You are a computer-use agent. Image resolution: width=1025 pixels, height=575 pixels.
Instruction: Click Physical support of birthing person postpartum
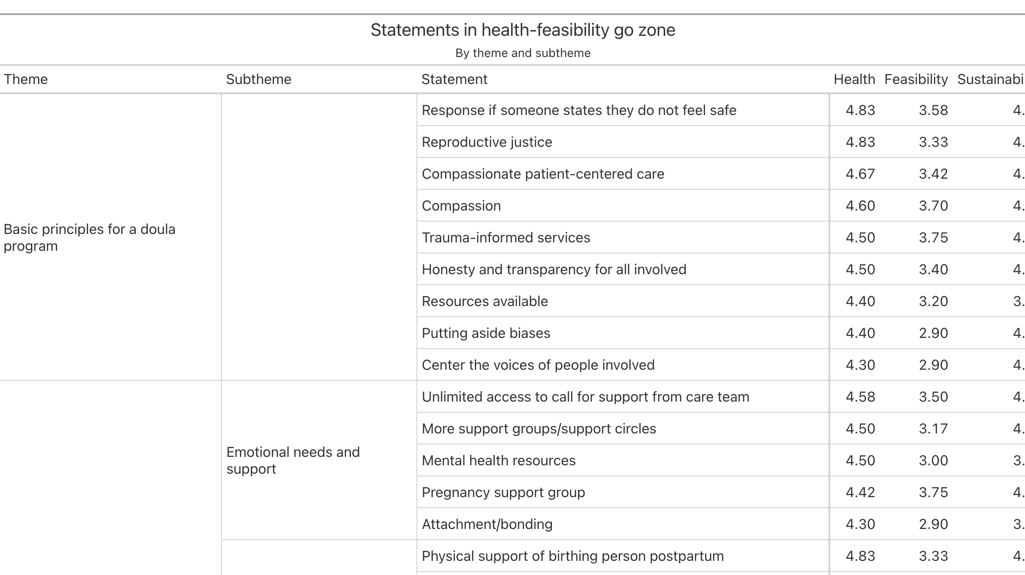coord(573,556)
